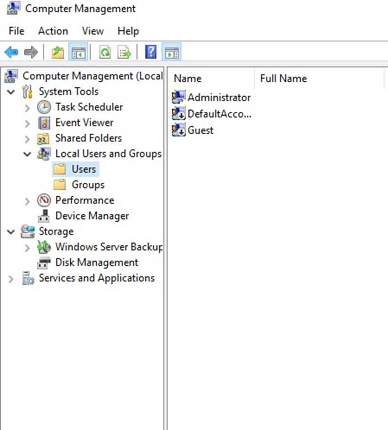Open Help with the question mark icon
The height and width of the screenshot is (430, 388).
tap(151, 52)
